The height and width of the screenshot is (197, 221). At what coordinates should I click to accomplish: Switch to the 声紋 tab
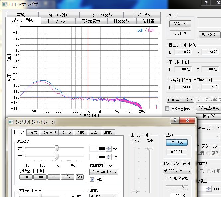(x=22, y=15)
